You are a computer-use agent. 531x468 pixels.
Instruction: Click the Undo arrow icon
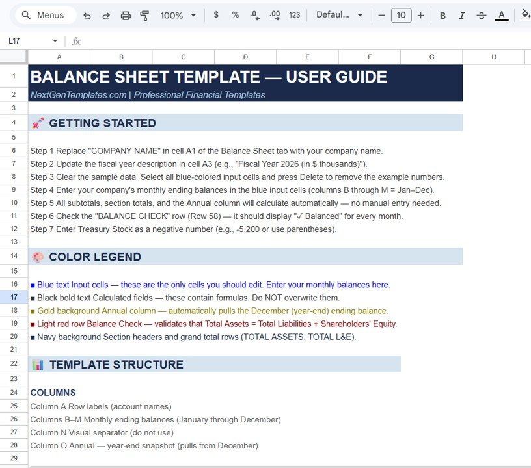tap(87, 15)
